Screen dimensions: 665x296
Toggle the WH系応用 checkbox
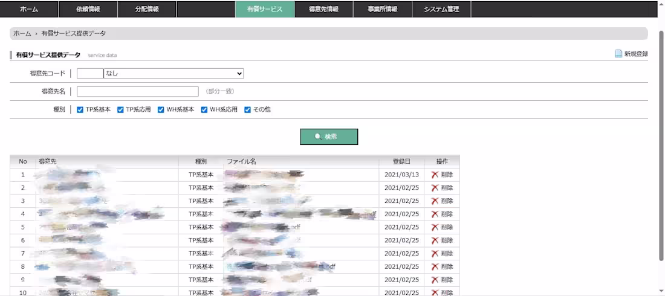coord(204,110)
